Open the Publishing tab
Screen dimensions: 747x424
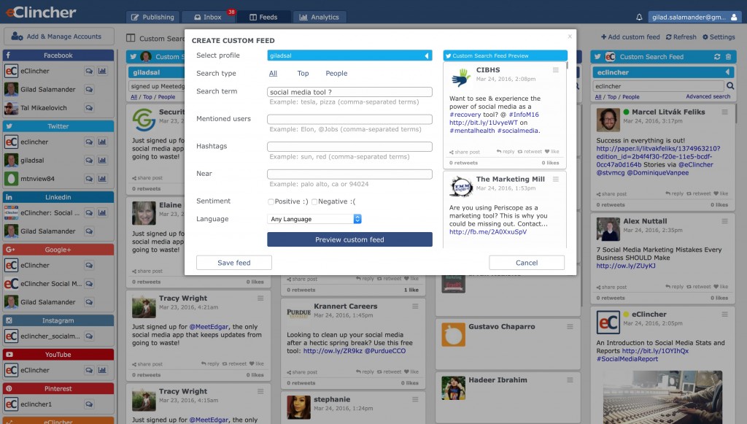point(153,18)
